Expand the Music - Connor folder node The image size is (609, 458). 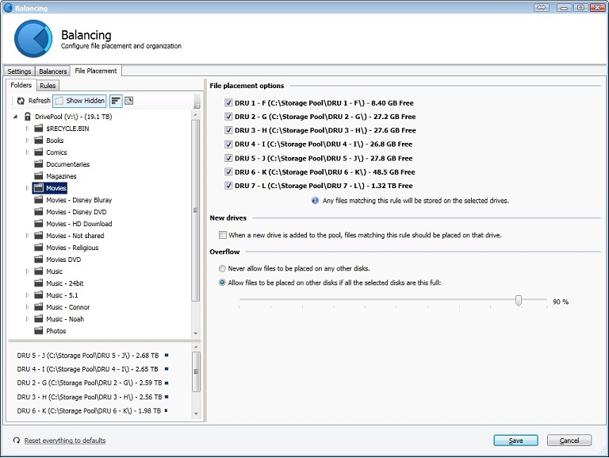pos(27,307)
